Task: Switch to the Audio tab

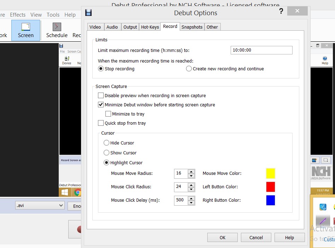Action: pyautogui.click(x=112, y=27)
